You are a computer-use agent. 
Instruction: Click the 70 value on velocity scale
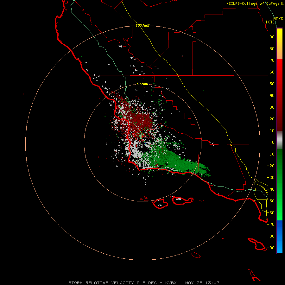pos(272,60)
